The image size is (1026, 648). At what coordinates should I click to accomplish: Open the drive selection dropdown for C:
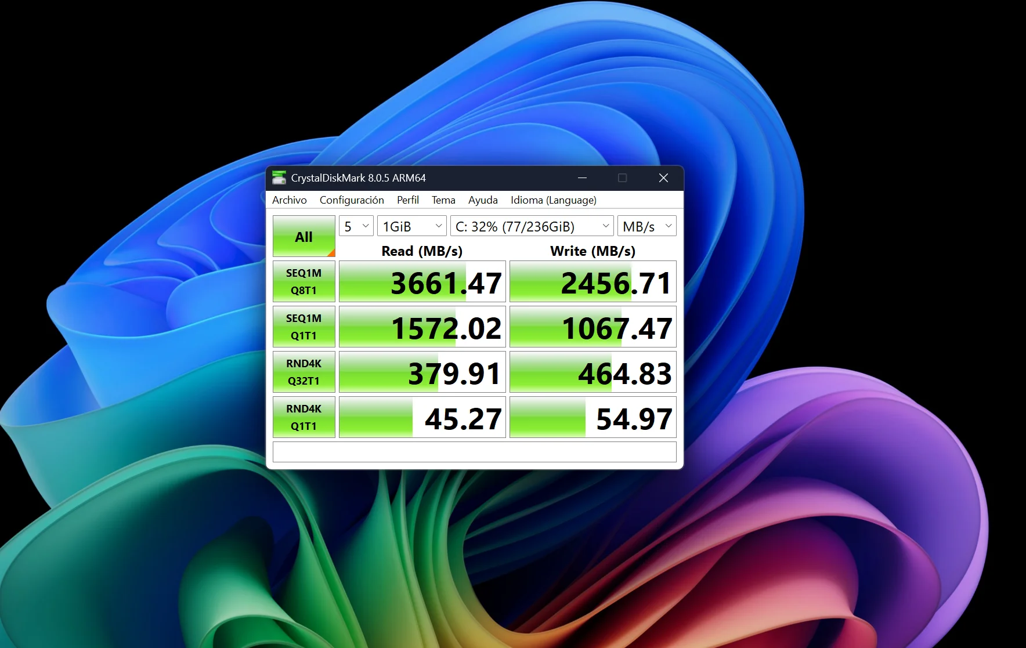(x=531, y=226)
